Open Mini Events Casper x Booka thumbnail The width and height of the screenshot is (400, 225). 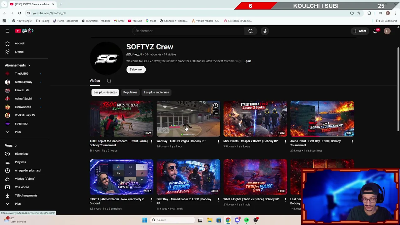point(255,119)
